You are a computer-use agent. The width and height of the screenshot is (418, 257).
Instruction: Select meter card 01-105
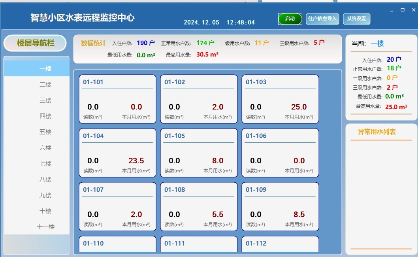point(199,153)
